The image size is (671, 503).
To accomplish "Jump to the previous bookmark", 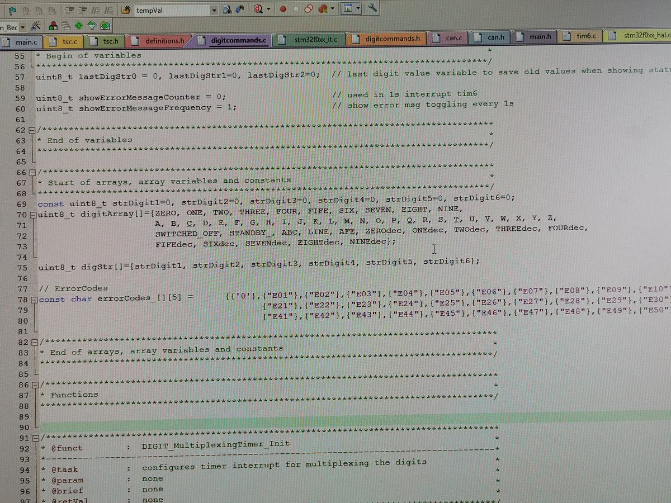I will click(x=26, y=10).
